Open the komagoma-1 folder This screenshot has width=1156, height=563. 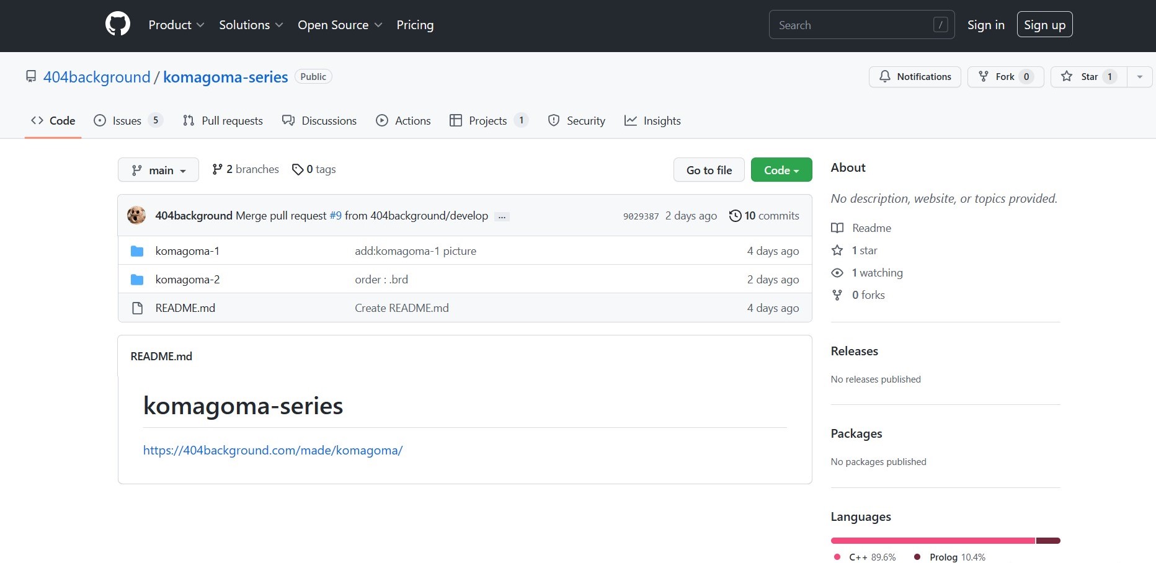[187, 251]
